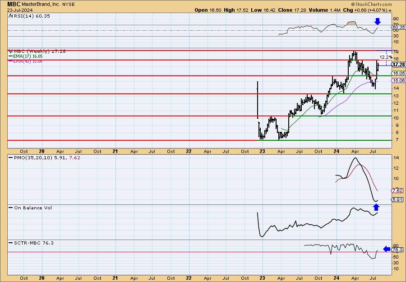Click the 14 label on PMO axis
The image size is (406, 282).
tap(396, 157)
